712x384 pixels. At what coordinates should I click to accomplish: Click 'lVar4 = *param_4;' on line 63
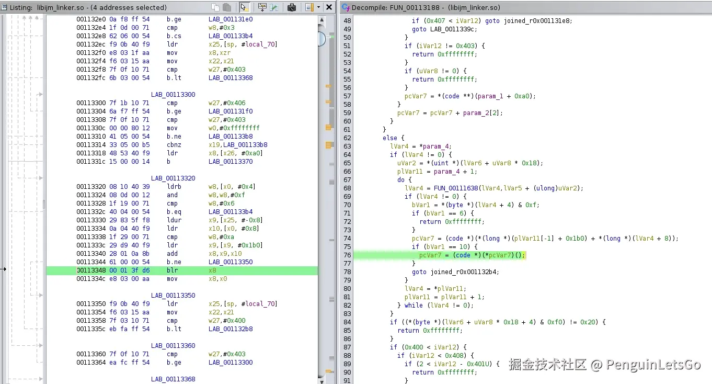click(420, 146)
